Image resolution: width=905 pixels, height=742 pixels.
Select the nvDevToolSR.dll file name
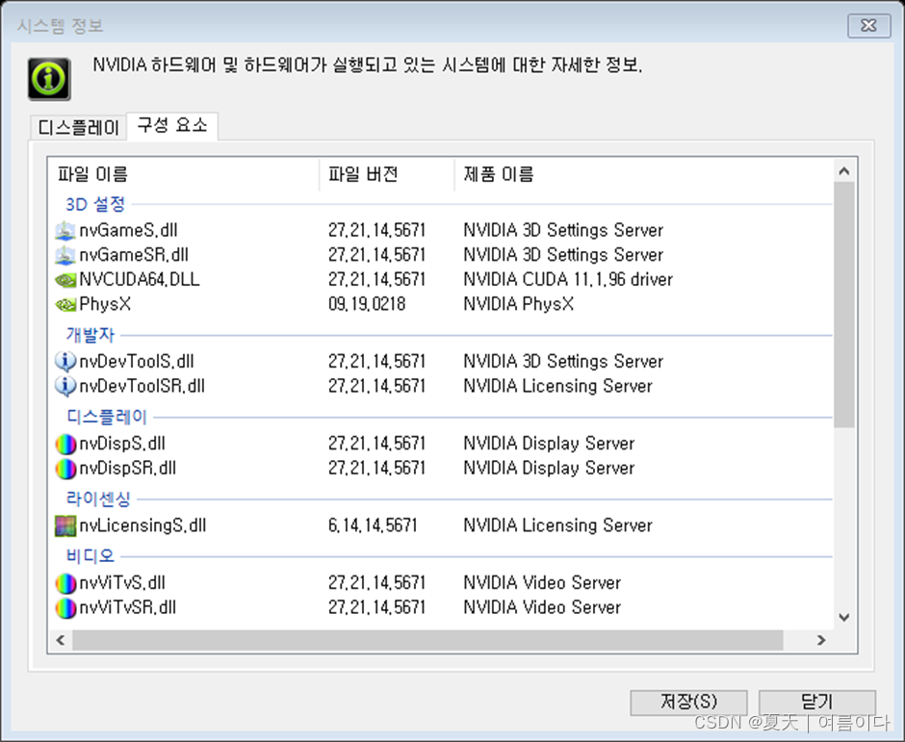click(142, 386)
